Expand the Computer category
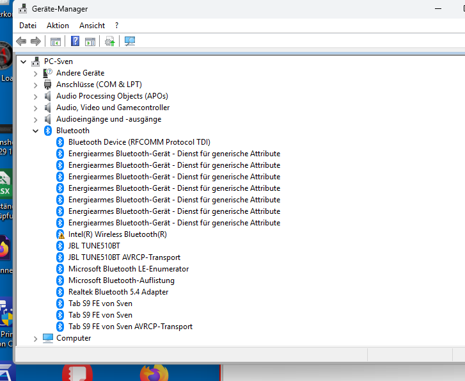 click(x=36, y=339)
